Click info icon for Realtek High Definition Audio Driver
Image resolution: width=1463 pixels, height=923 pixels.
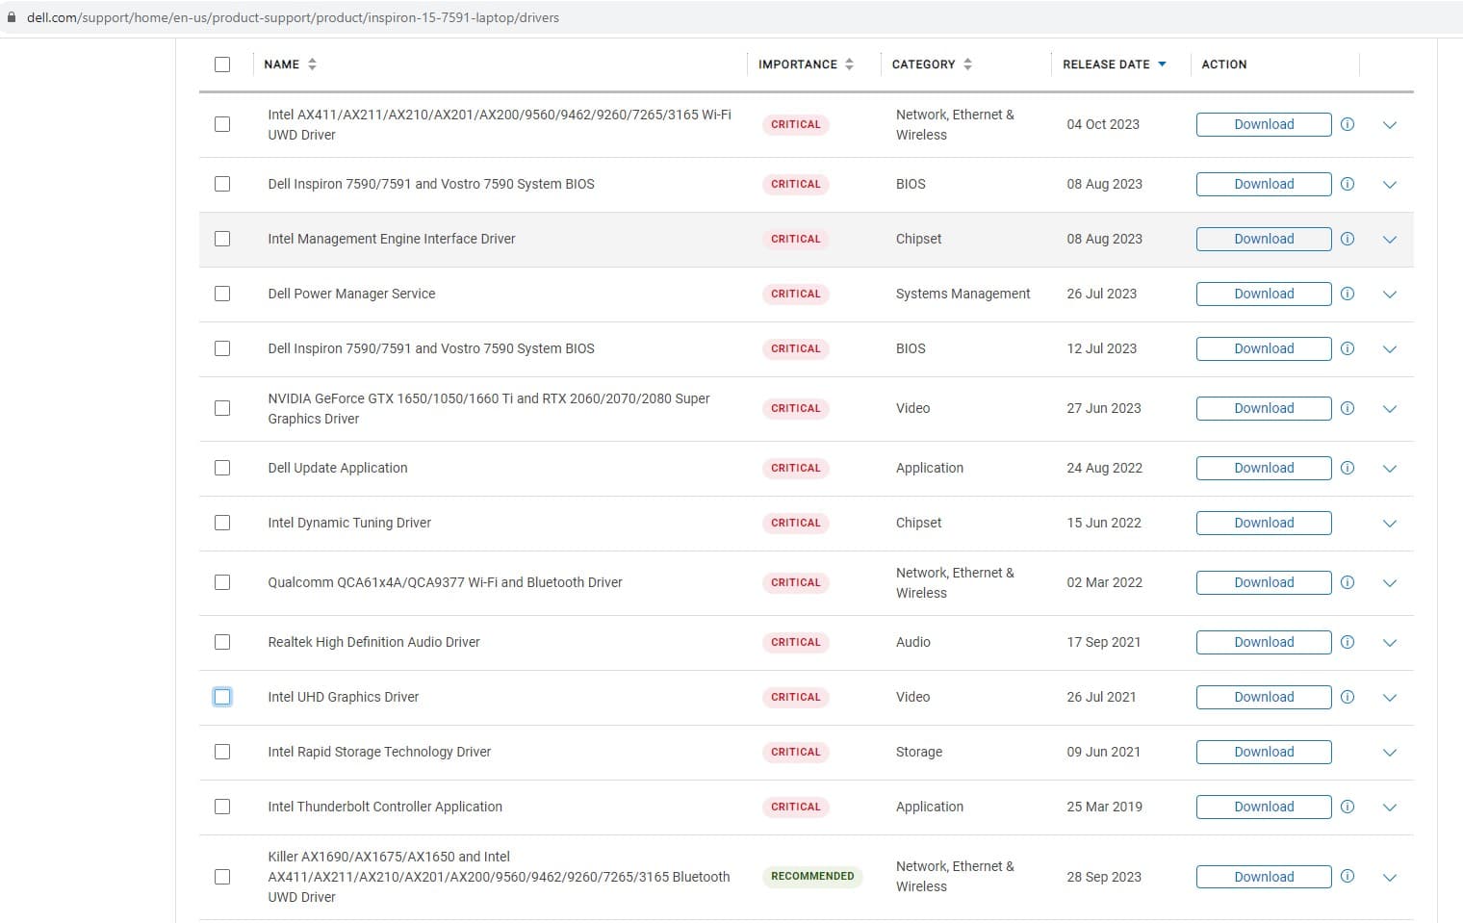[x=1347, y=642]
